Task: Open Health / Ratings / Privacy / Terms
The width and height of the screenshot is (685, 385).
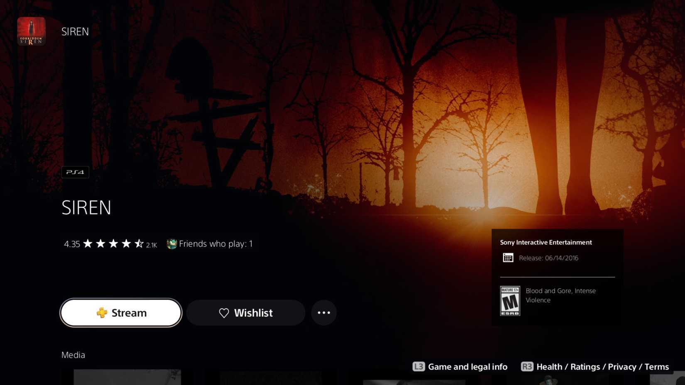Action: click(602, 367)
